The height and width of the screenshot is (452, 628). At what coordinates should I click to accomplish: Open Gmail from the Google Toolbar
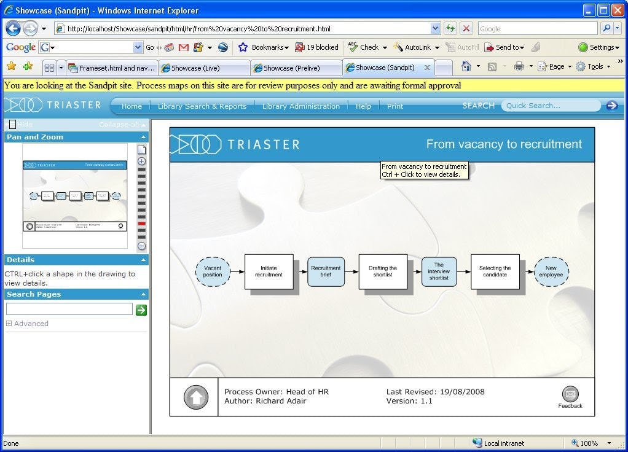[184, 47]
